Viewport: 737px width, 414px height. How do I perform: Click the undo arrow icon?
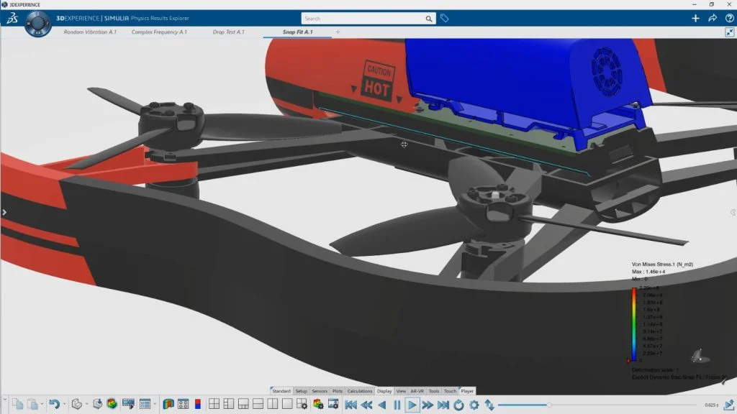53,405
